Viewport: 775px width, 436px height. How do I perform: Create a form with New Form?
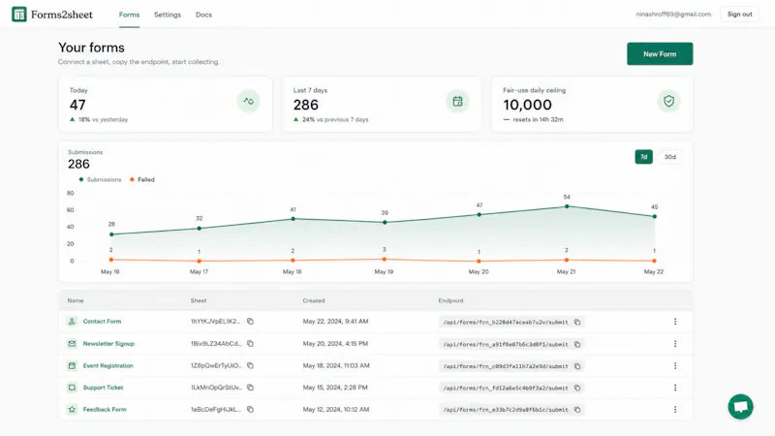[660, 54]
